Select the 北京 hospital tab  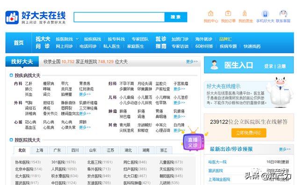pyautogui.click(x=22, y=150)
